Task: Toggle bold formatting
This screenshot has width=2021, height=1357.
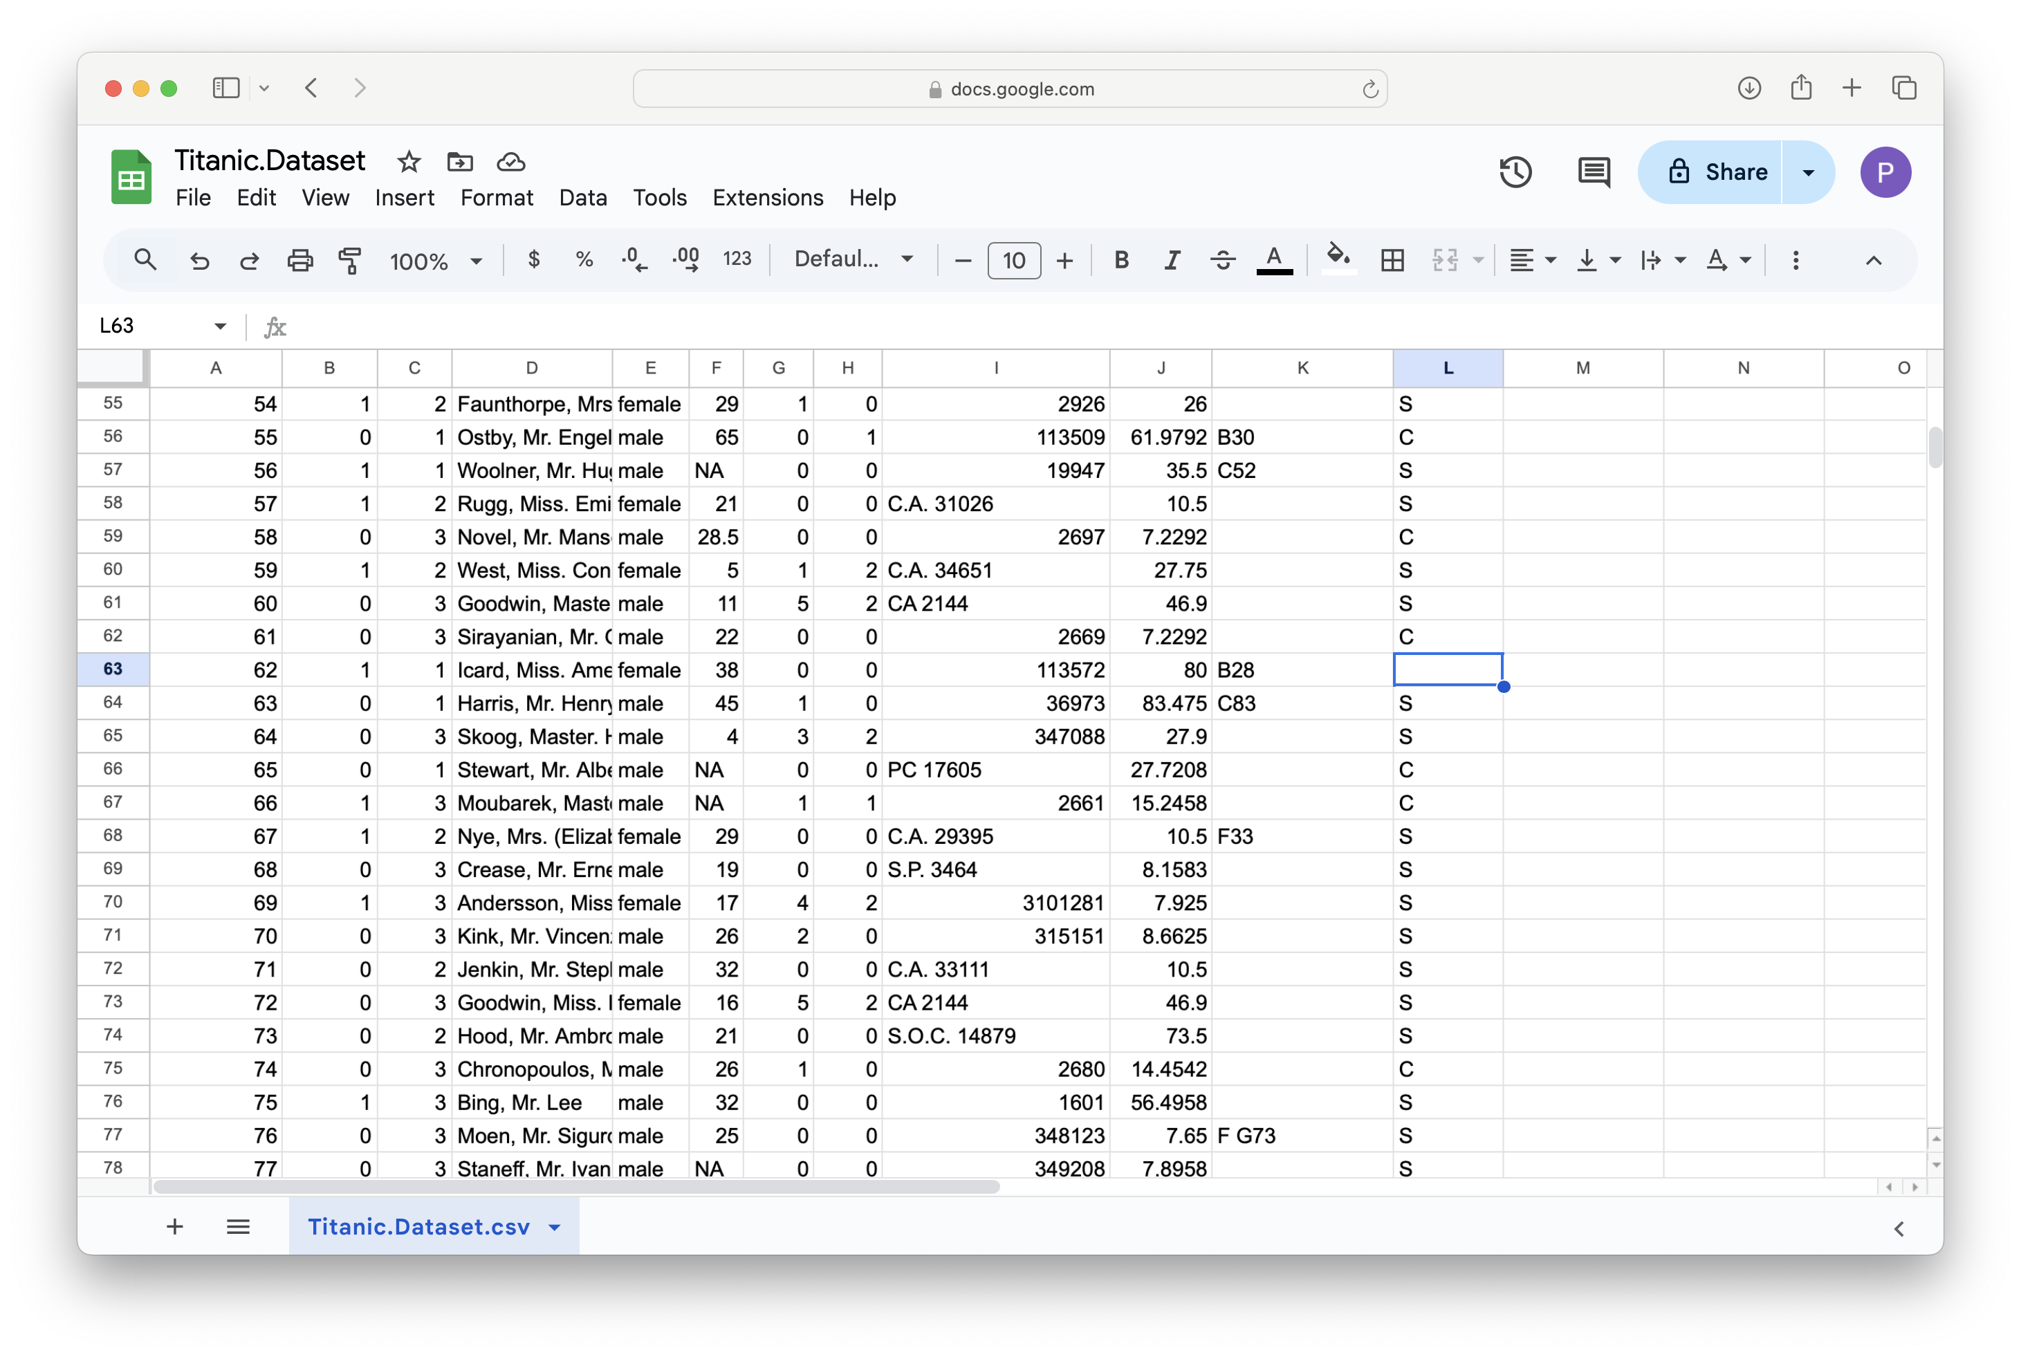Action: click(x=1121, y=259)
